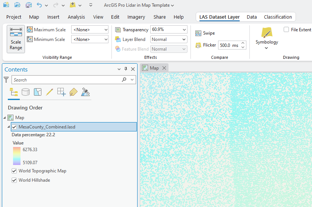Open the Project tab
Screen dimensions: 312x207
click(14, 17)
